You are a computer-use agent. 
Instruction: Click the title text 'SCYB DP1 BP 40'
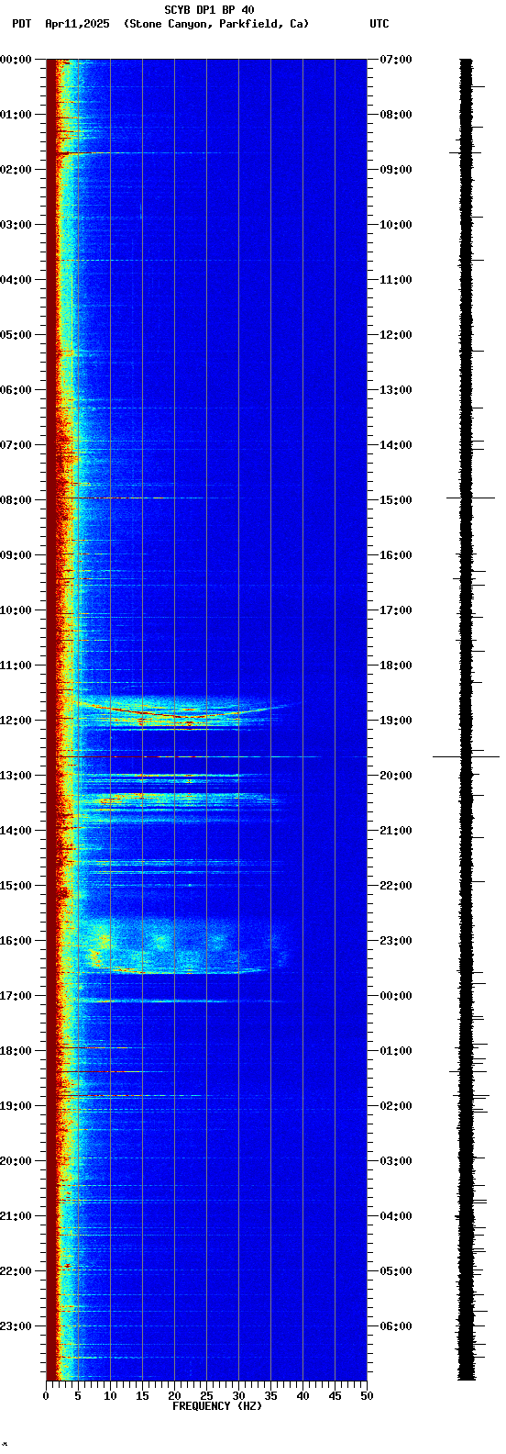point(209,10)
